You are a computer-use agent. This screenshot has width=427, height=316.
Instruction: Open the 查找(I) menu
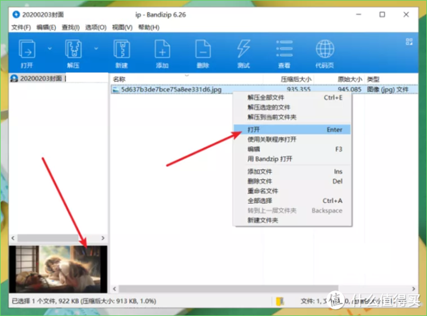pos(71,27)
